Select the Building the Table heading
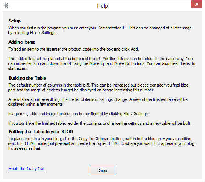205x182 pixels. 27,78
